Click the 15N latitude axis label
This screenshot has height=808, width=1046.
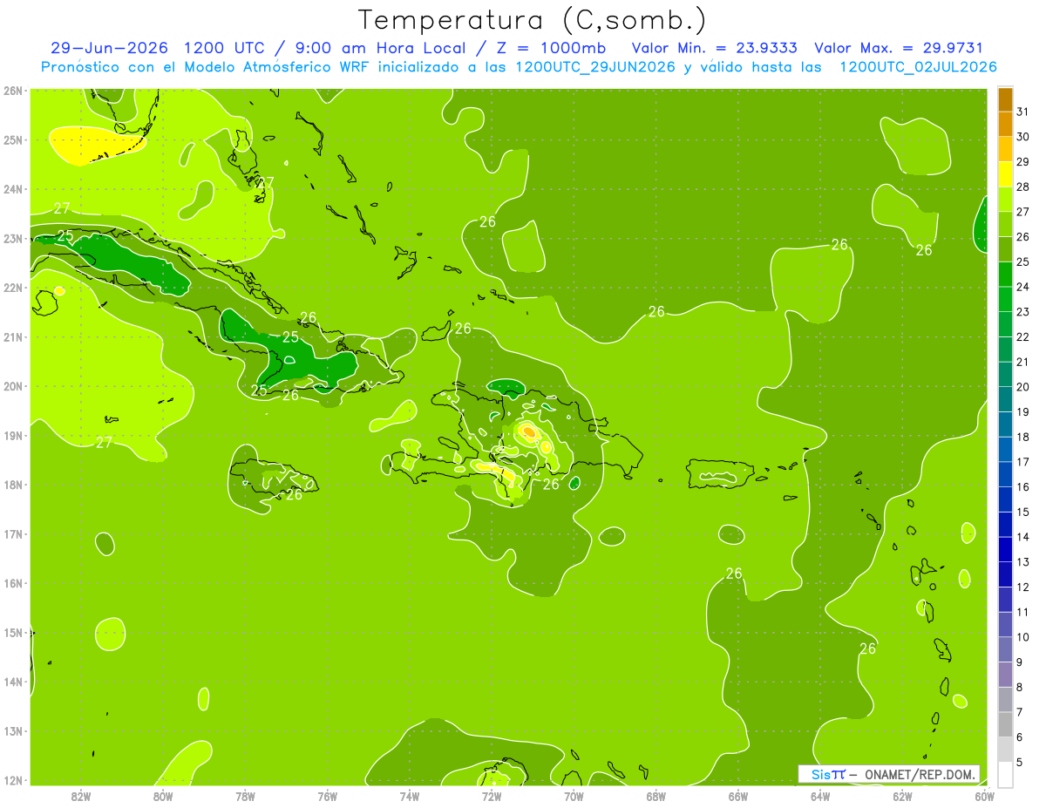click(x=13, y=632)
